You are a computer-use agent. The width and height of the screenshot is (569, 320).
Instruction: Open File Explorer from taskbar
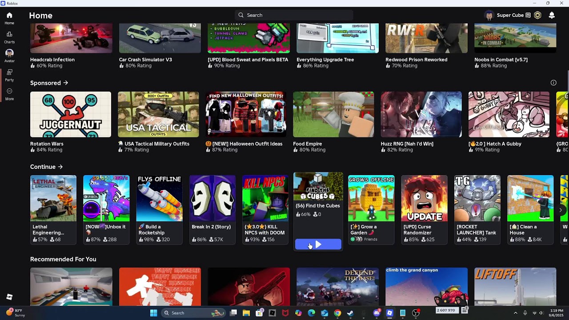246,313
